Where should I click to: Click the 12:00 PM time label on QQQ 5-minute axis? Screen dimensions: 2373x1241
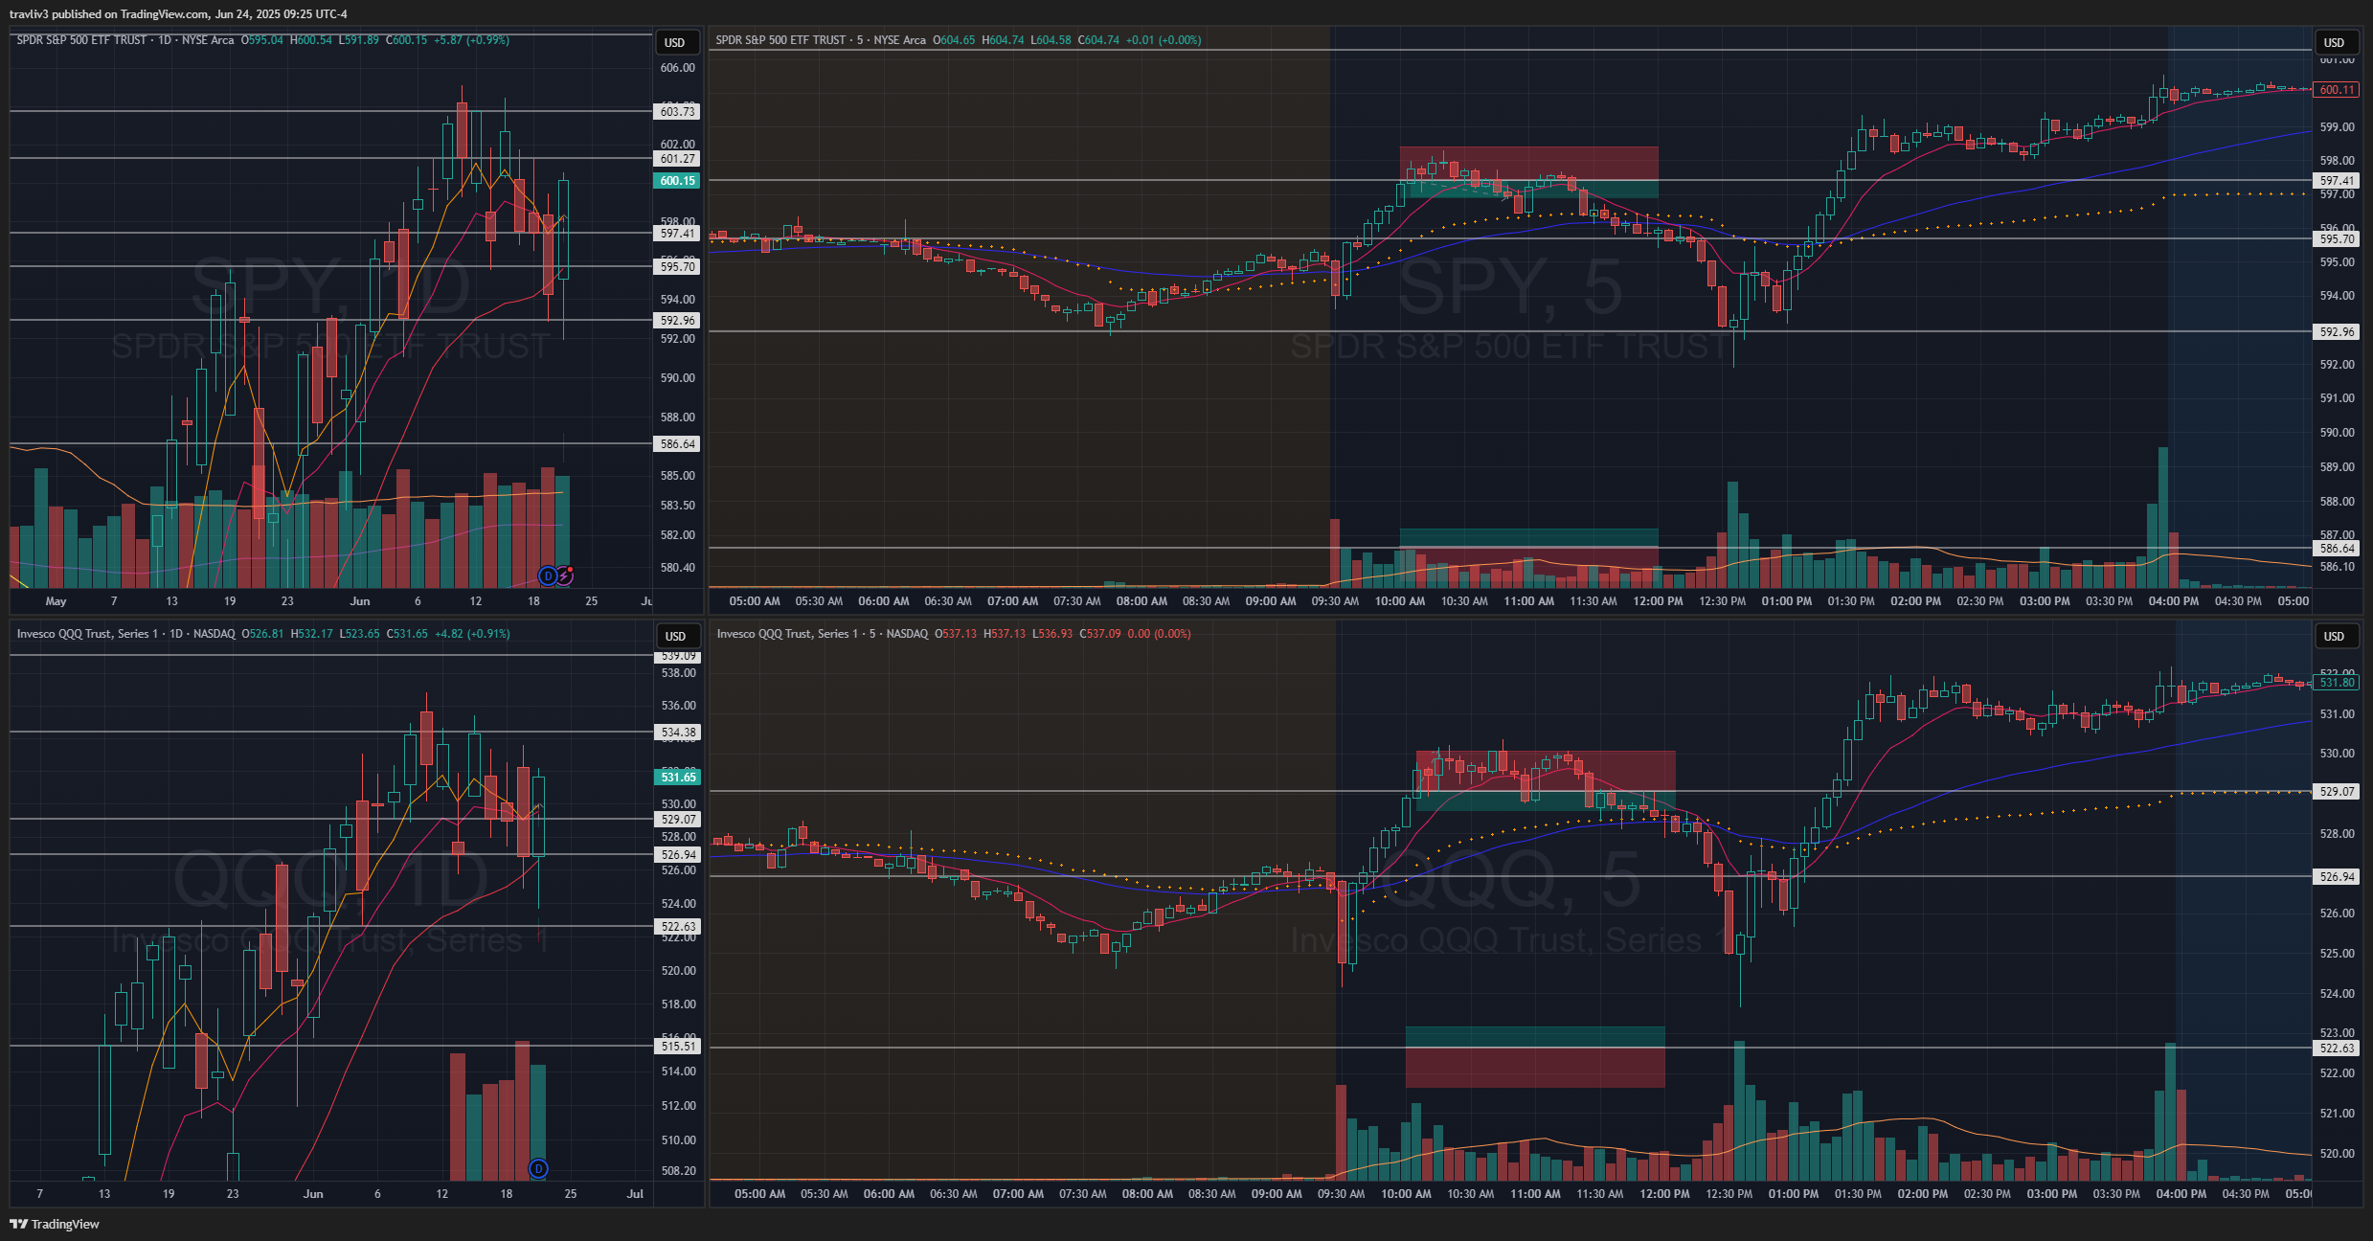(1664, 1194)
